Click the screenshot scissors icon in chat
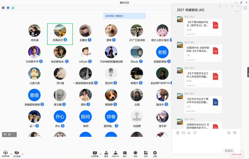This screenshot has width=249, height=159. coord(189,133)
